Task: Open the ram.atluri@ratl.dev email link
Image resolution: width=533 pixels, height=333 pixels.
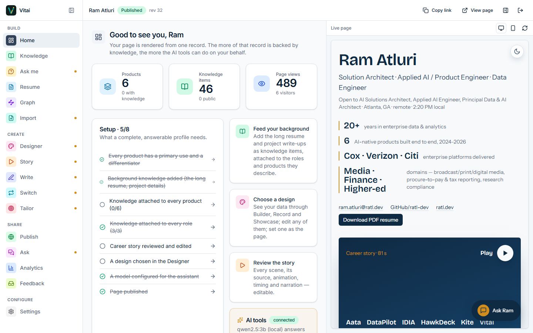Action: pyautogui.click(x=361, y=207)
